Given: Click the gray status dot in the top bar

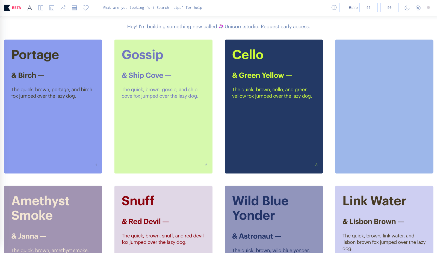Looking at the screenshot, I should click(429, 8).
